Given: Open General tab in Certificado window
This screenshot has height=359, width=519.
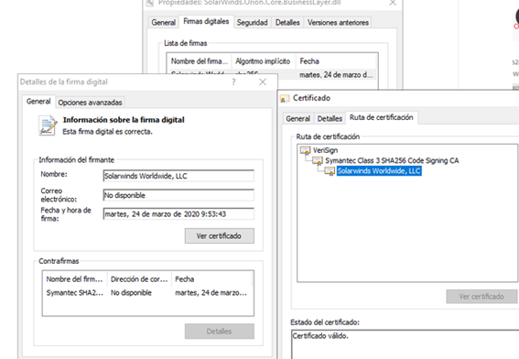Looking at the screenshot, I should pyautogui.click(x=297, y=118).
